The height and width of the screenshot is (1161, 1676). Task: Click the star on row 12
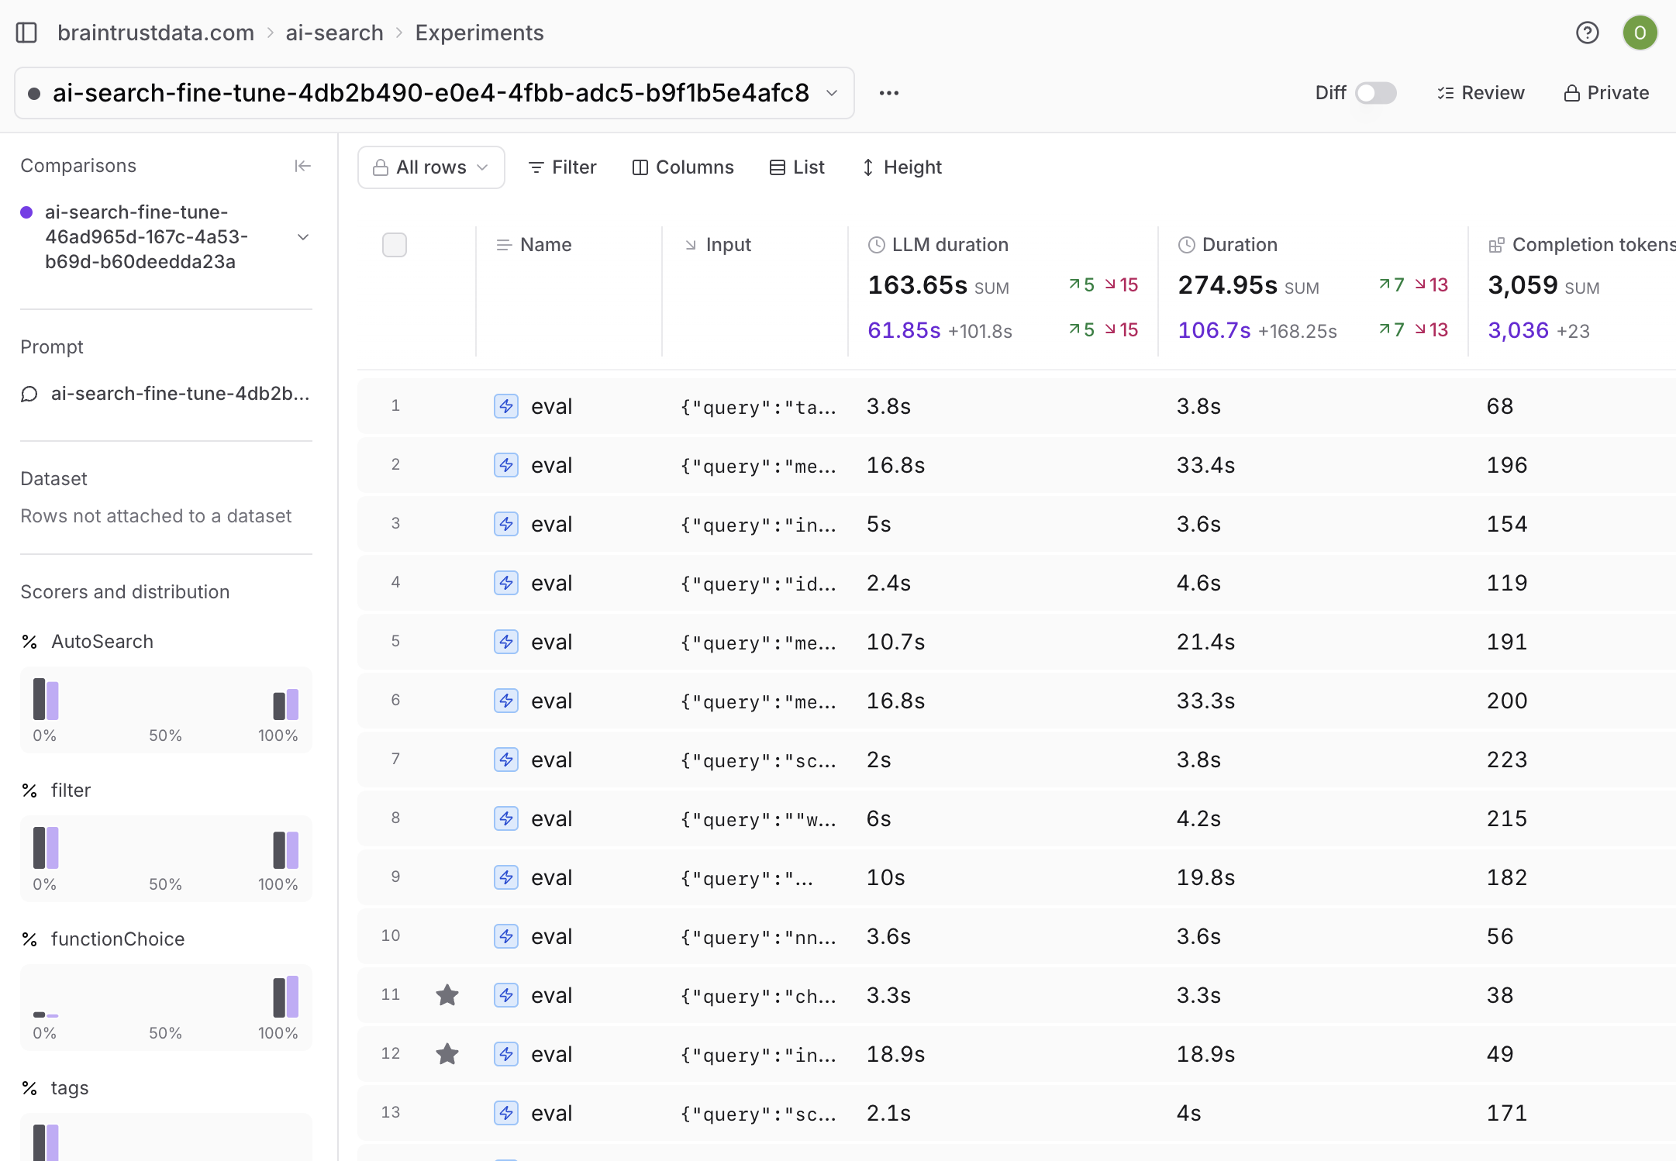point(447,1054)
